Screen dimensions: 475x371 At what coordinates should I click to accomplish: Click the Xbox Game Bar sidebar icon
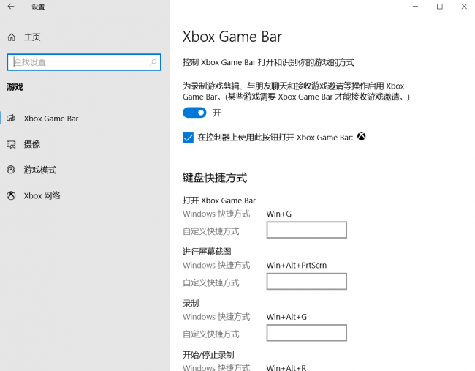click(x=11, y=119)
